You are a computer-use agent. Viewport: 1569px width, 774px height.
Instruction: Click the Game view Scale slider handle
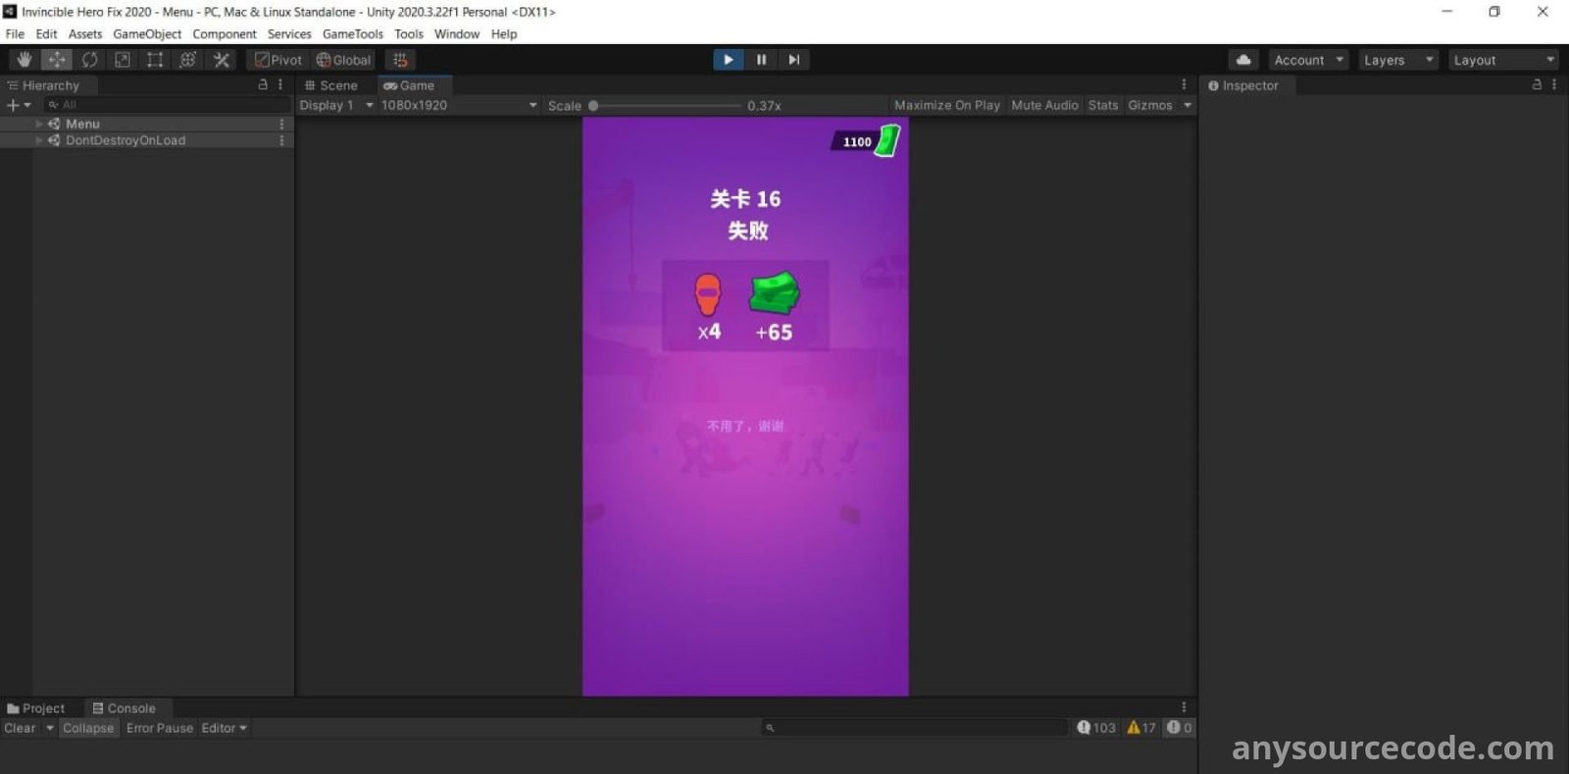pos(593,106)
